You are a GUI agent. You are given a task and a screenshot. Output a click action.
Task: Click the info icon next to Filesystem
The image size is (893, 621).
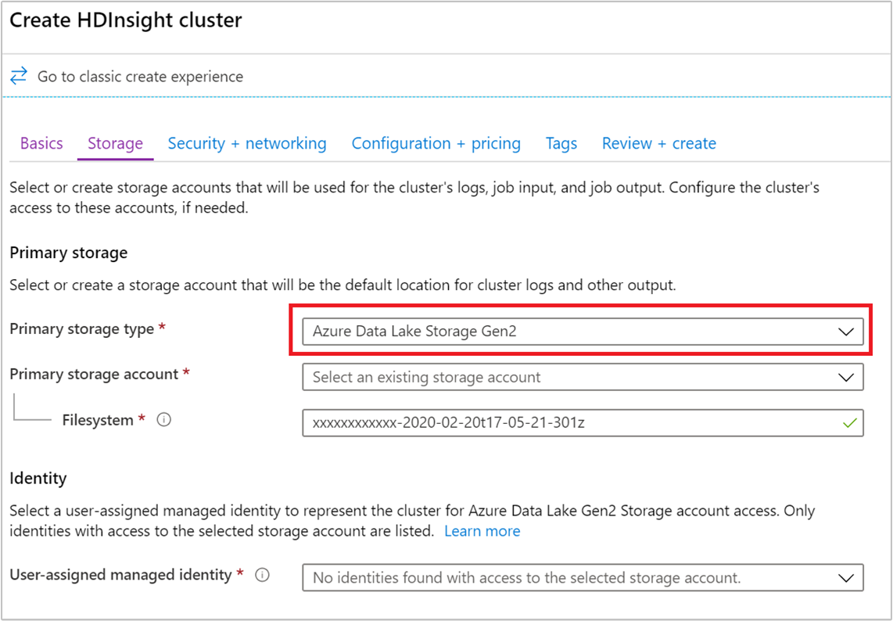163,420
